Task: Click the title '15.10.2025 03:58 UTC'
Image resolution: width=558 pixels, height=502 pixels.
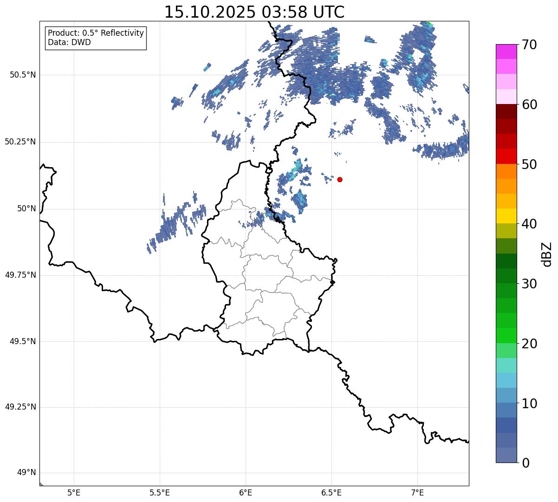Action: click(254, 12)
